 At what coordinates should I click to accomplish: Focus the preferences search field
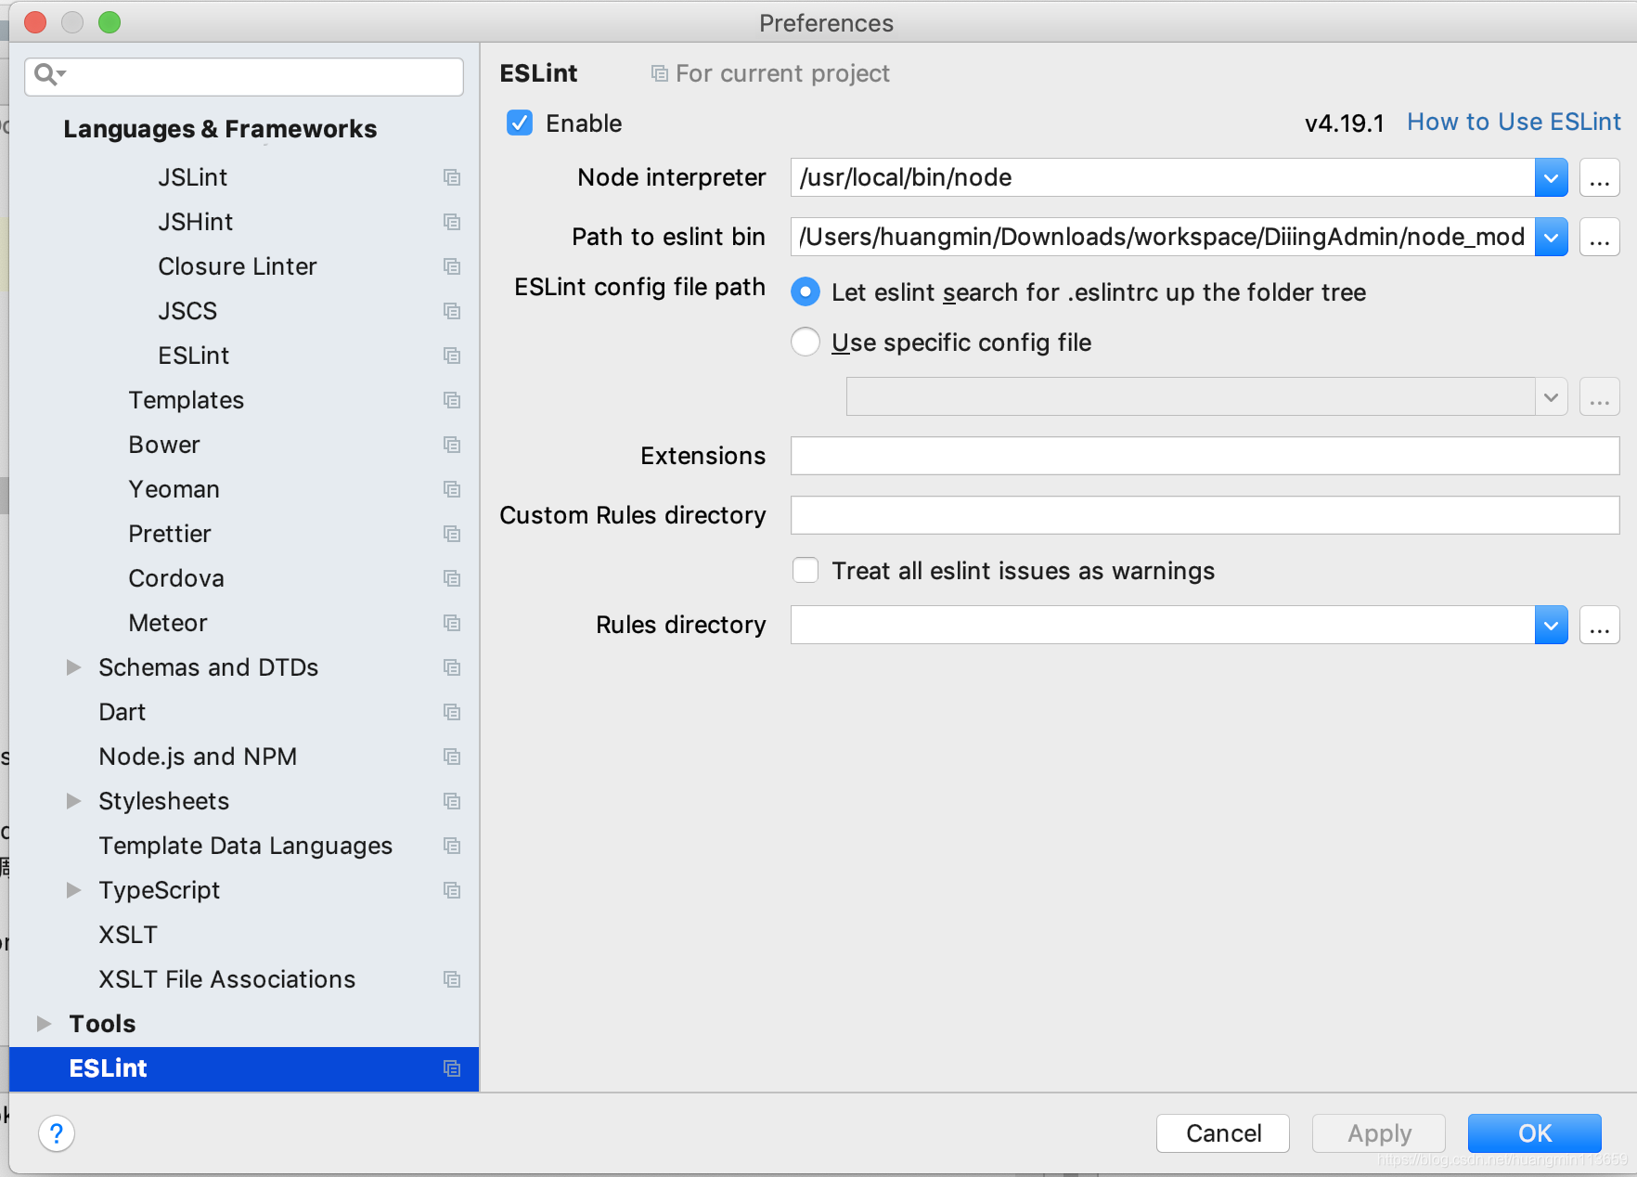[244, 76]
